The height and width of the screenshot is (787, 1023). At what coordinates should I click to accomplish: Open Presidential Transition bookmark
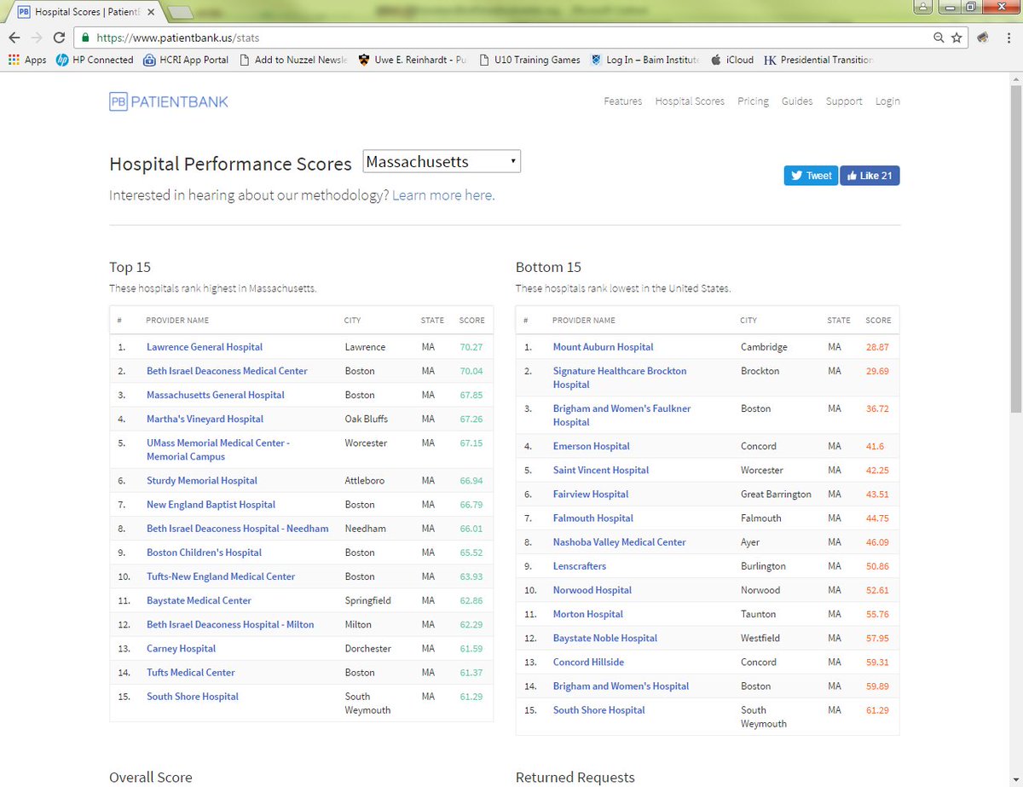818,60
